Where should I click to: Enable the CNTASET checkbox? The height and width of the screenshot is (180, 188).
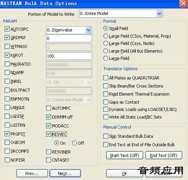point(48,160)
